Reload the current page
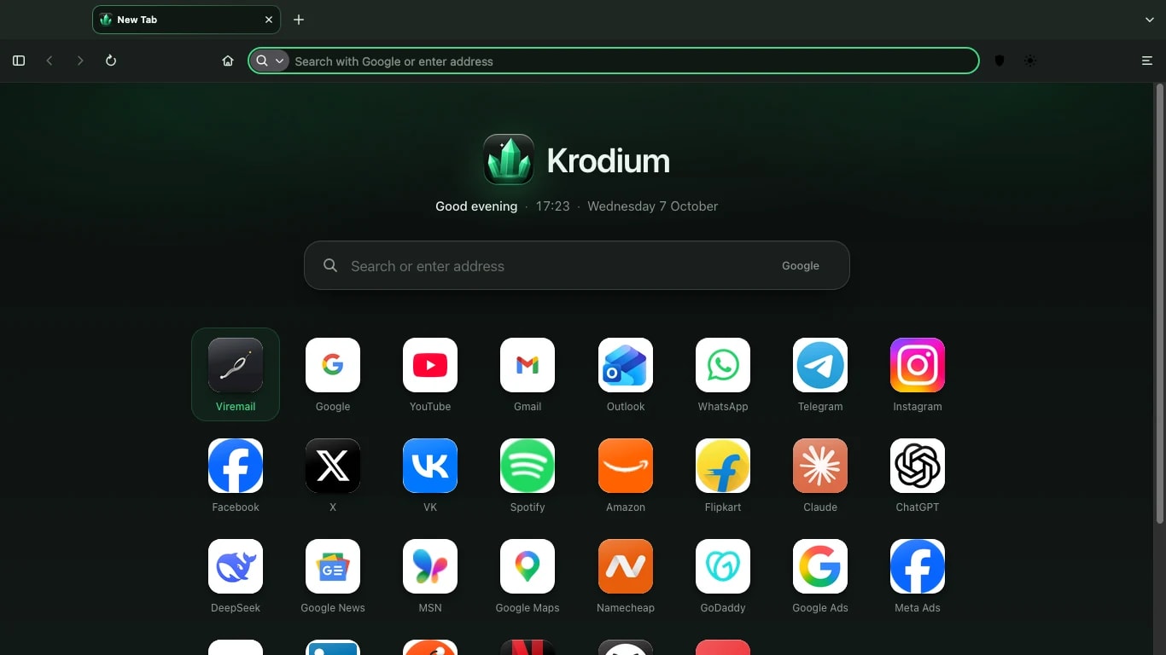Screen dimensions: 1166x655 click(x=111, y=61)
